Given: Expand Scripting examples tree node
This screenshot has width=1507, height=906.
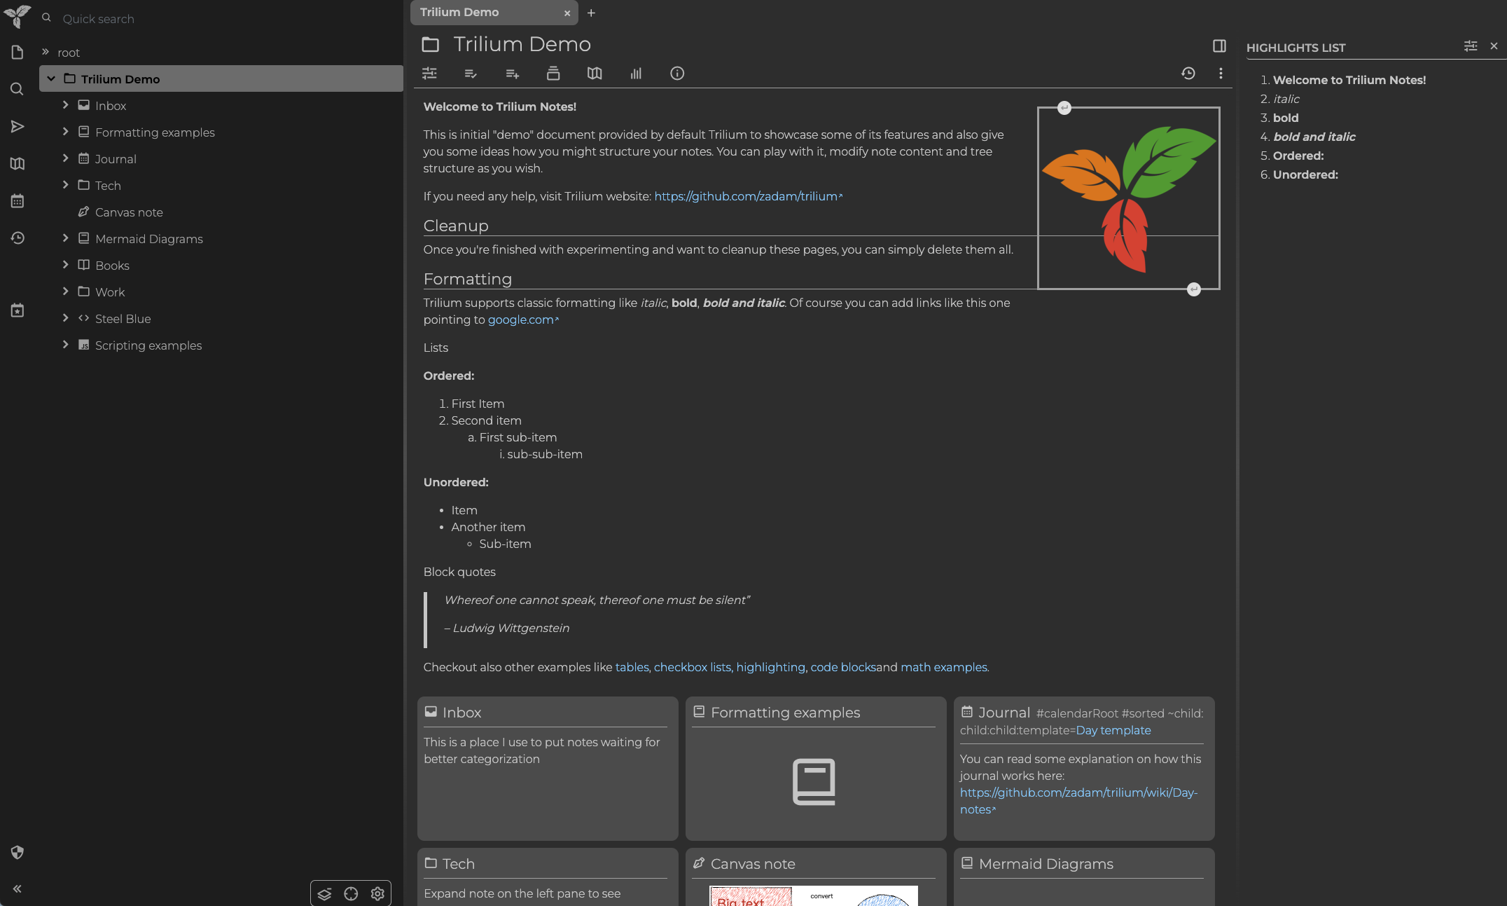Looking at the screenshot, I should [x=65, y=345].
